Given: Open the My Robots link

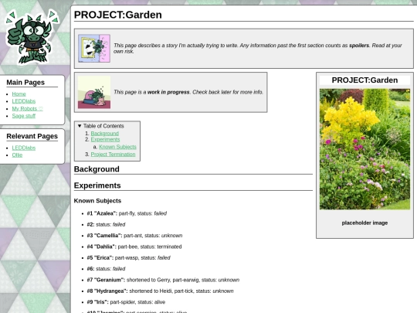Looking at the screenshot, I should click(27, 109).
